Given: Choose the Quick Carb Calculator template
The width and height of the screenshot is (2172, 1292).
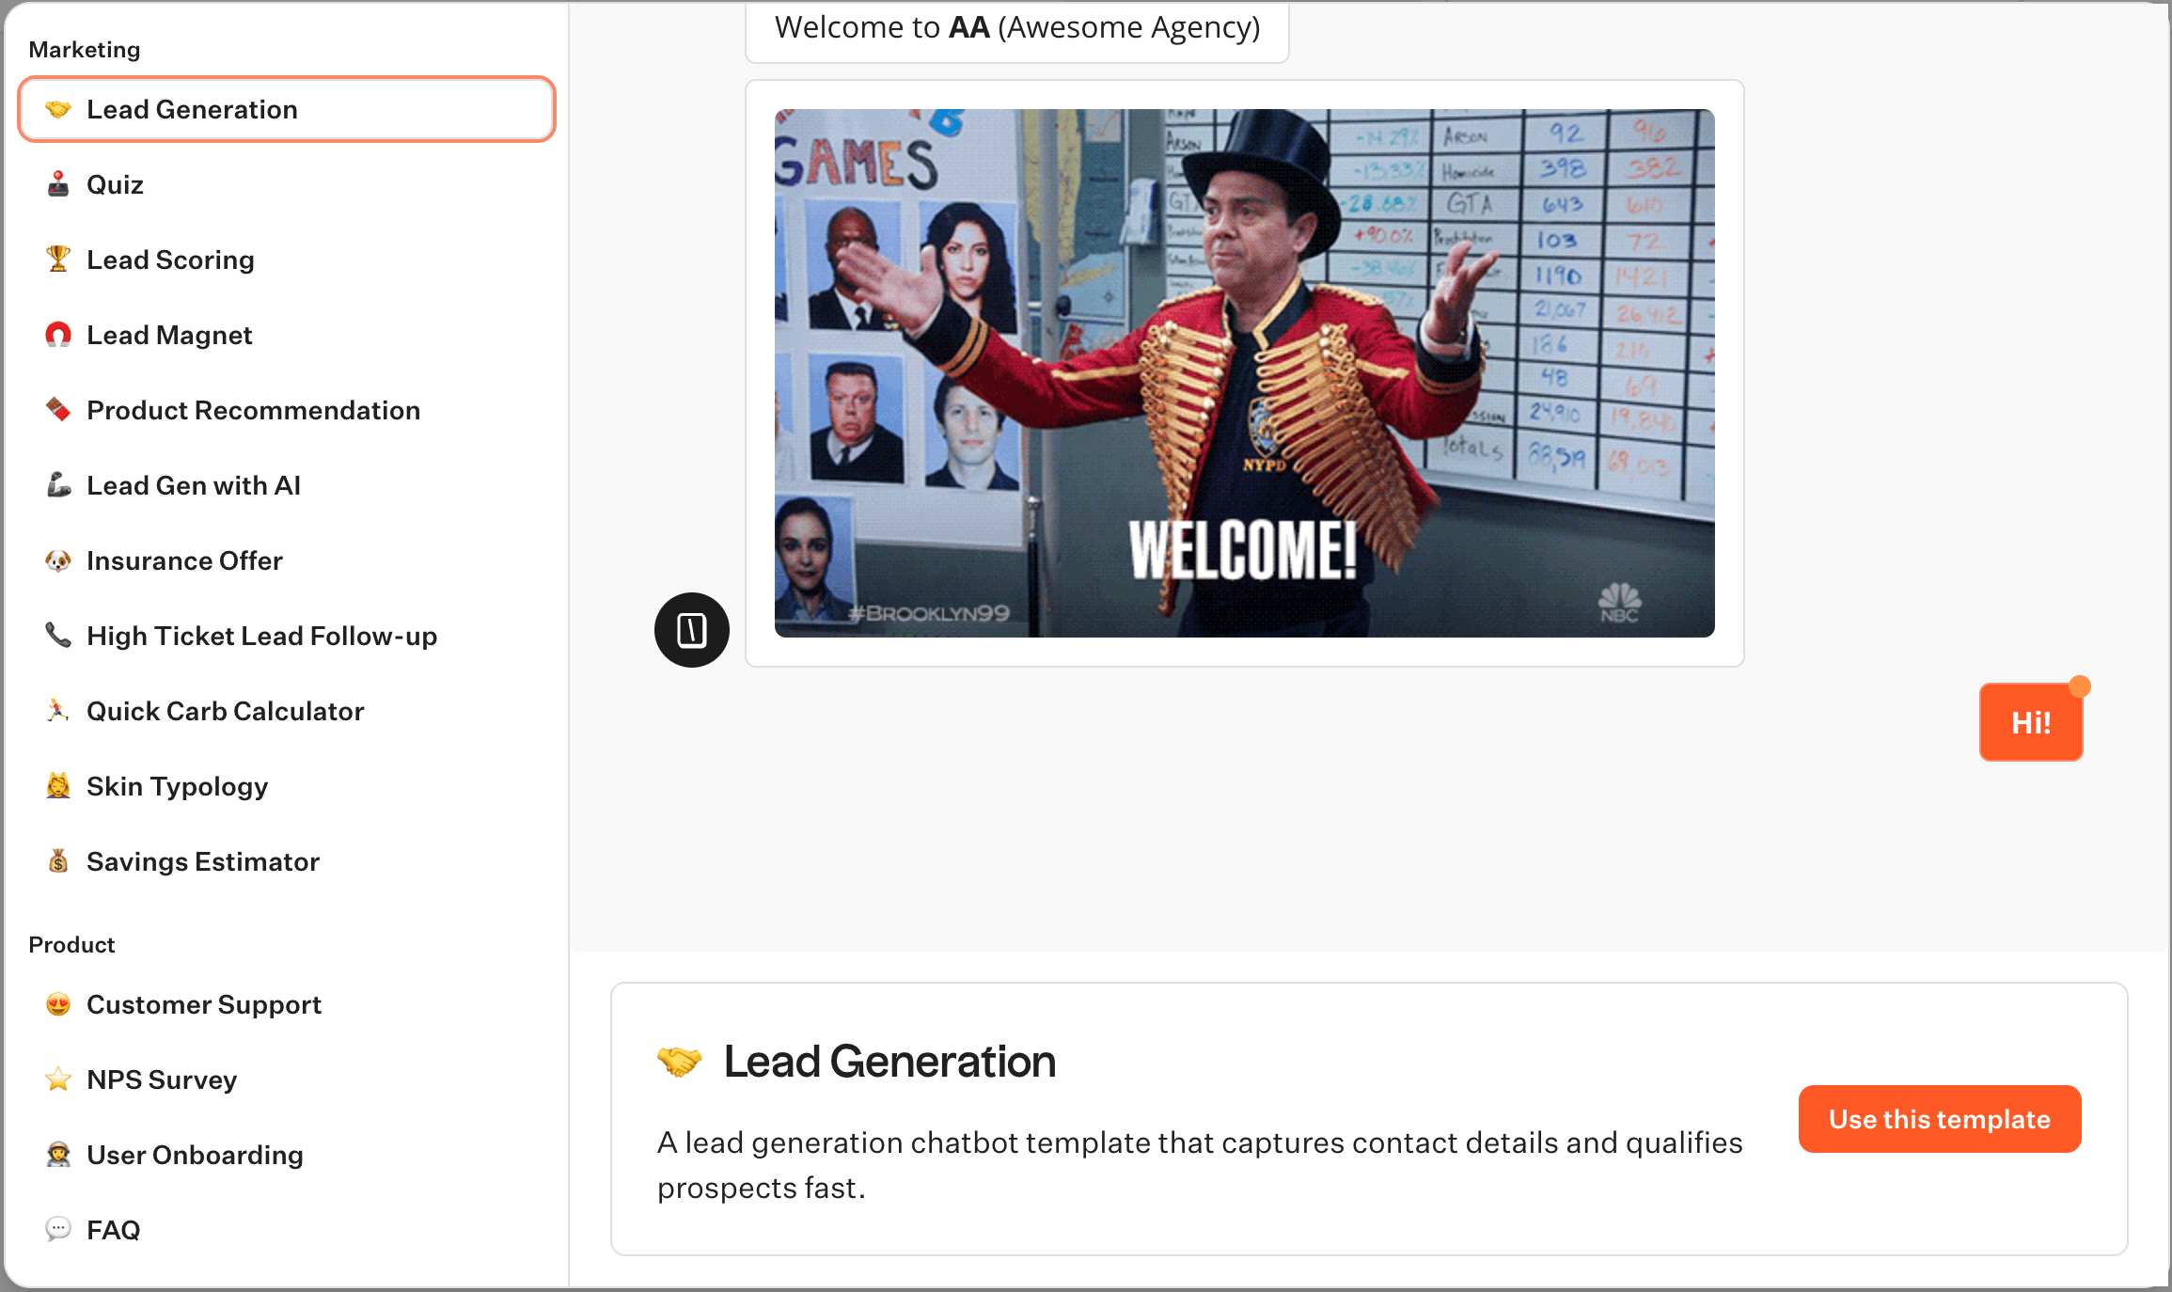Looking at the screenshot, I should [287, 712].
